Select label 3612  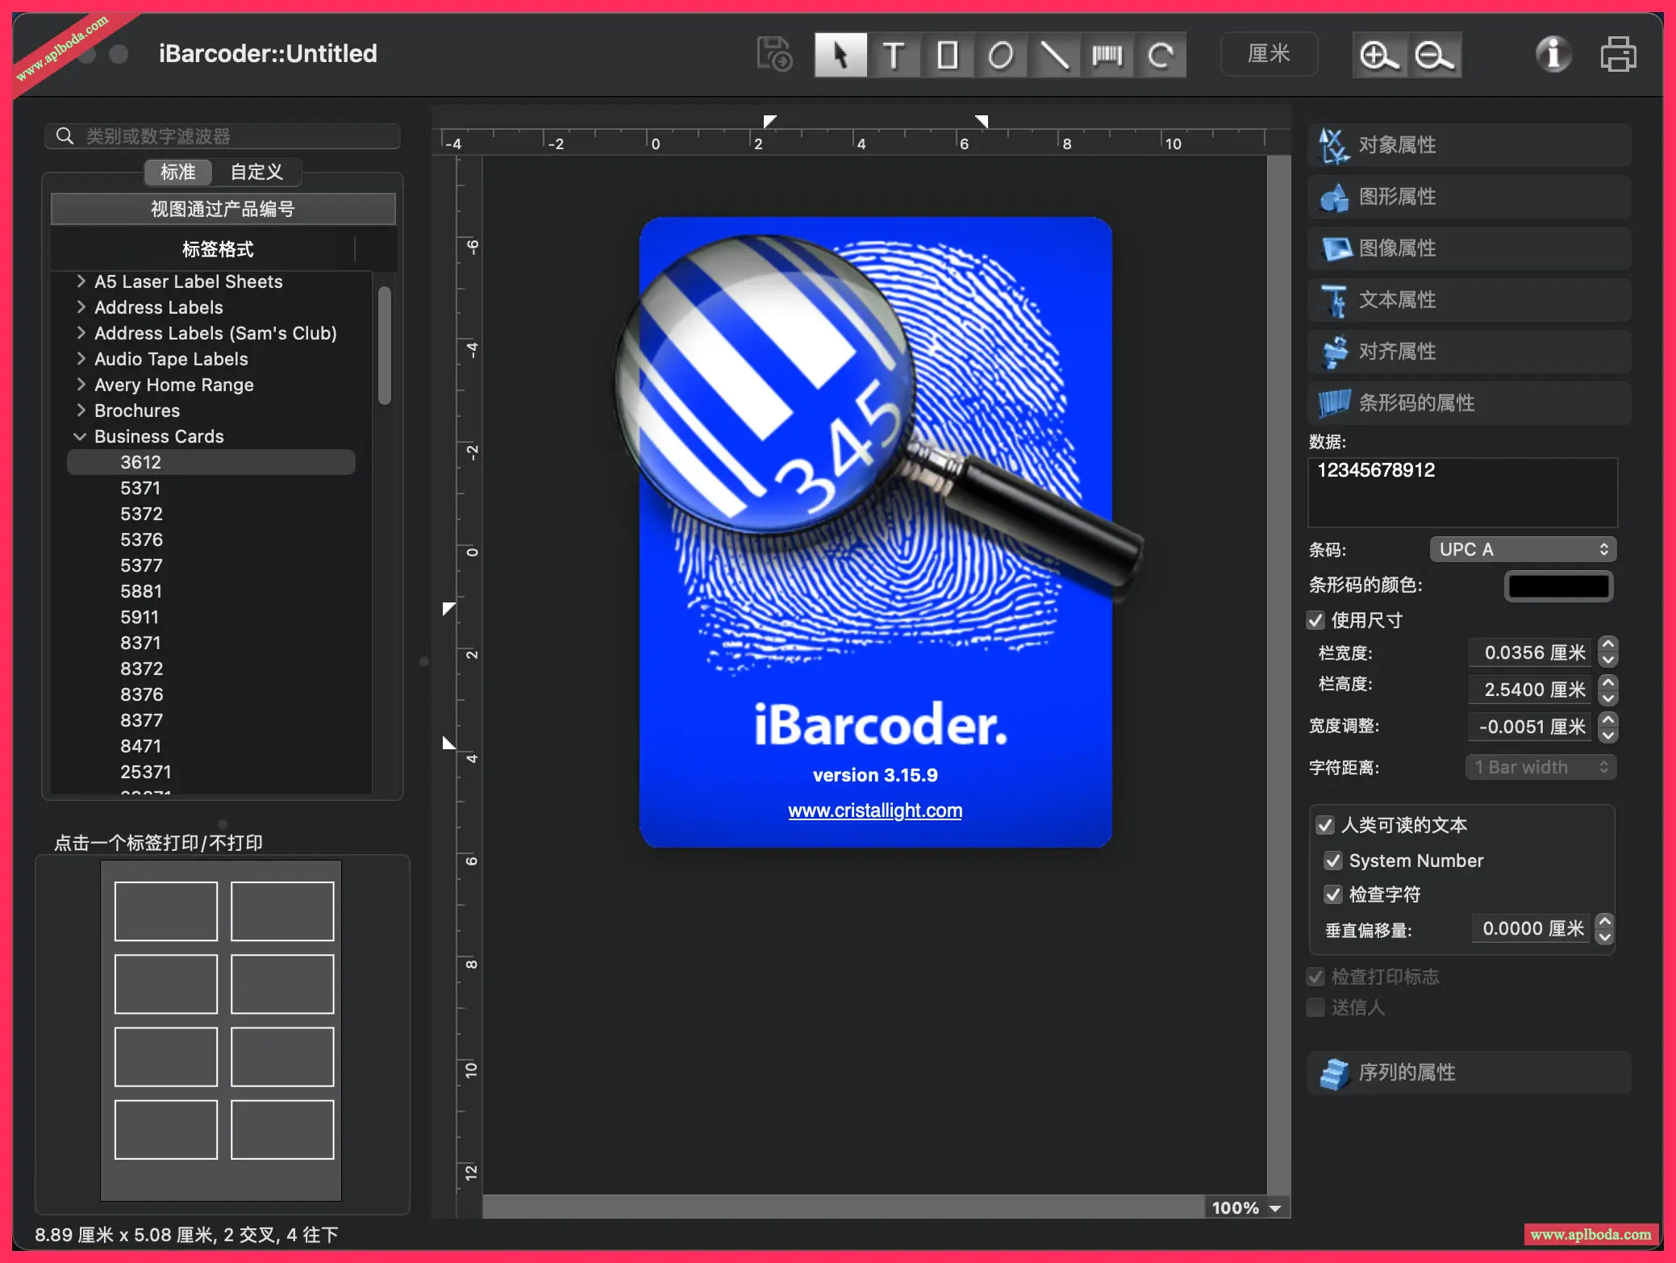click(211, 462)
